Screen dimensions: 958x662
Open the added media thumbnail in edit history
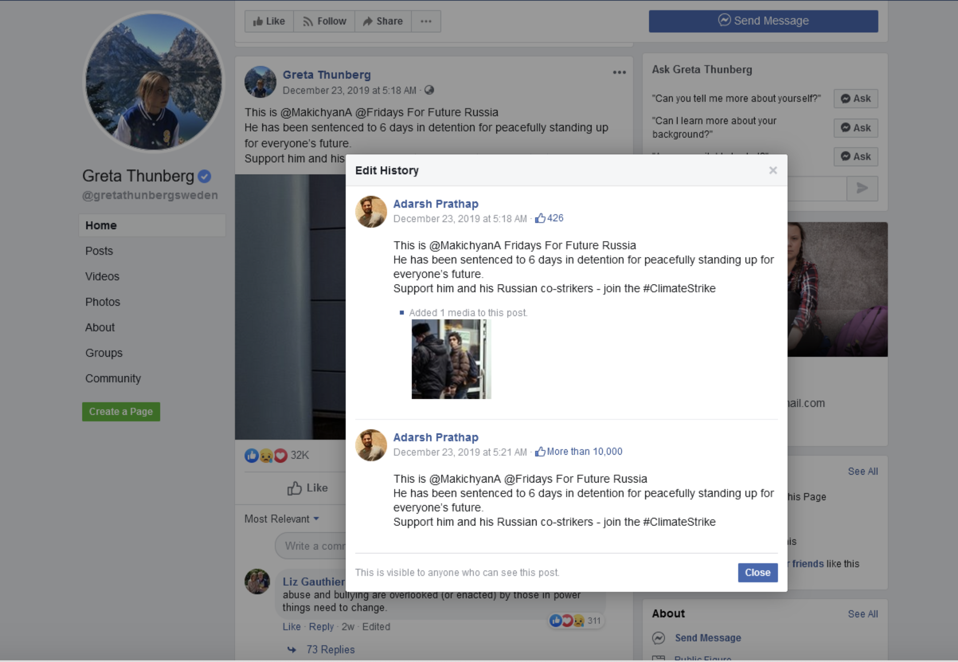(451, 359)
